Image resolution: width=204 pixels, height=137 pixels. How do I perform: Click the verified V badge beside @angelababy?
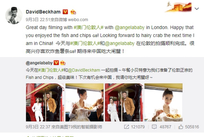56,63
